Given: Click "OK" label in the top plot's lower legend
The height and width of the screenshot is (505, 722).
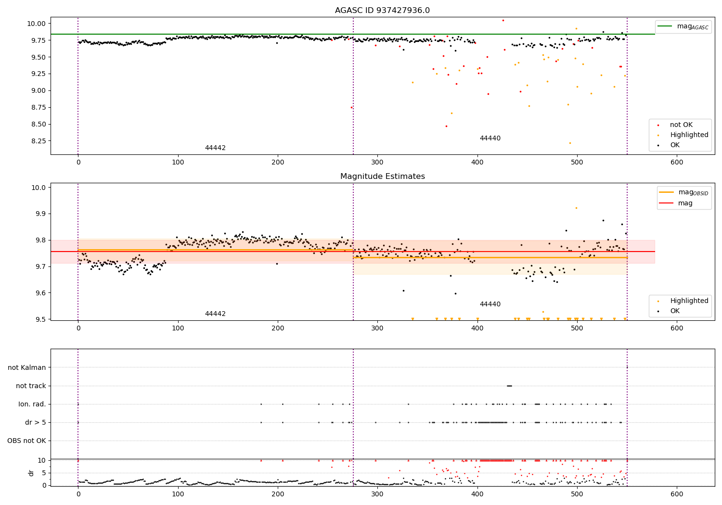Looking at the screenshot, I should point(675,145).
